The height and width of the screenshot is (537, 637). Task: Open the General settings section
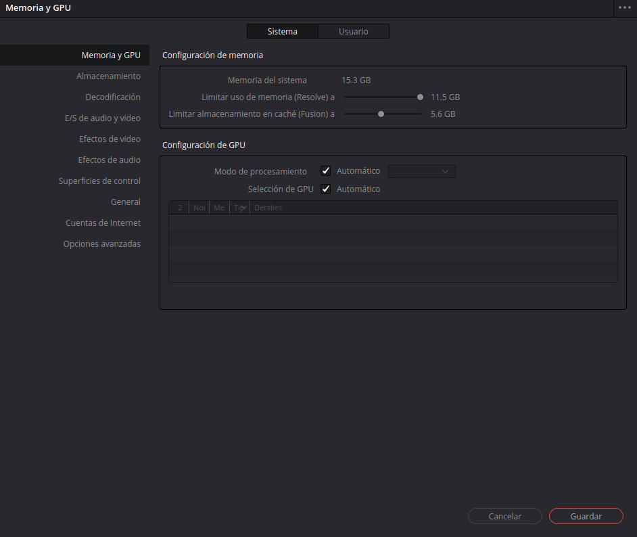pyautogui.click(x=126, y=202)
